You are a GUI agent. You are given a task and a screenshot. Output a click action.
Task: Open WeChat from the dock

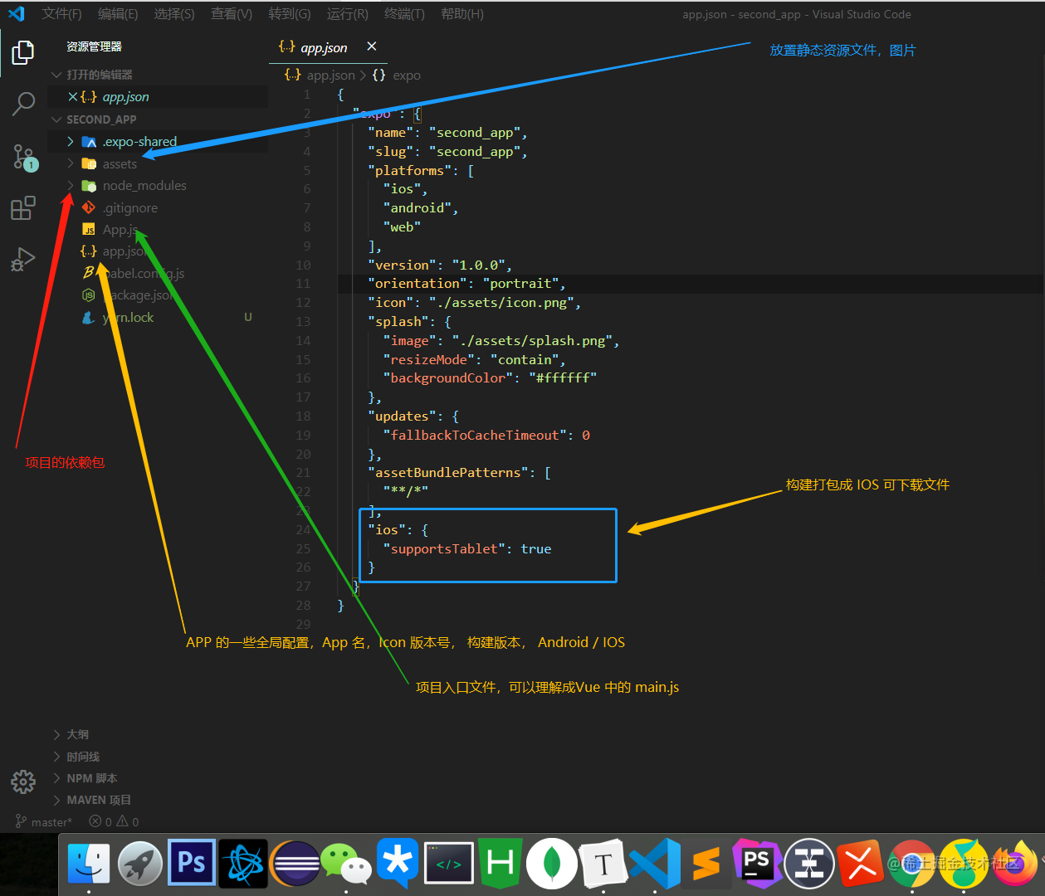point(346,864)
